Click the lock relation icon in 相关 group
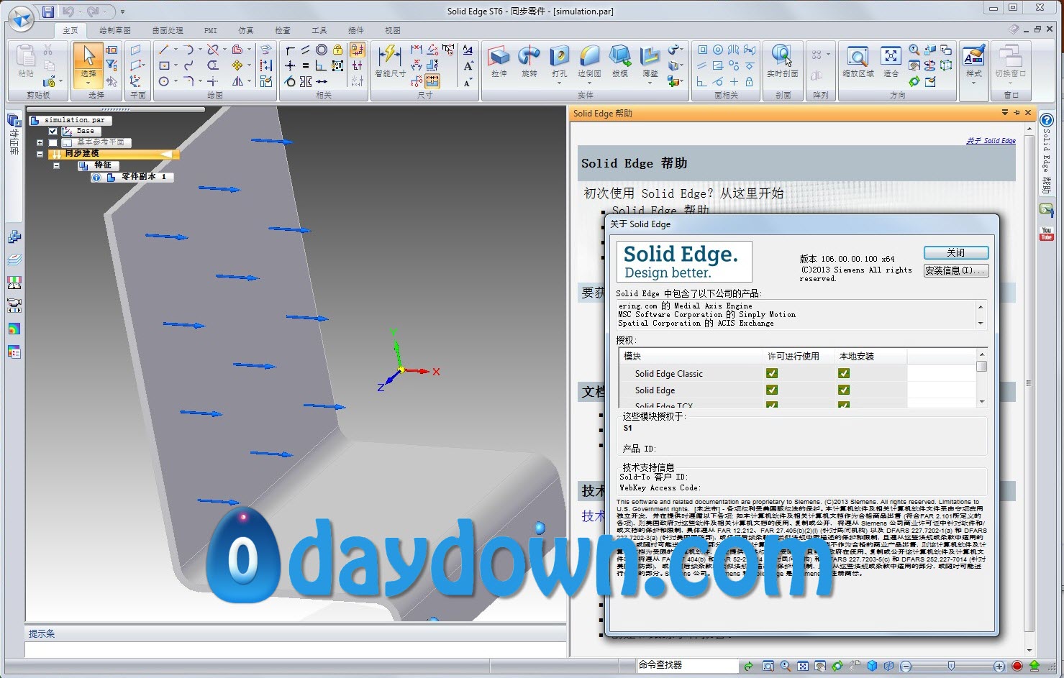 337,50
